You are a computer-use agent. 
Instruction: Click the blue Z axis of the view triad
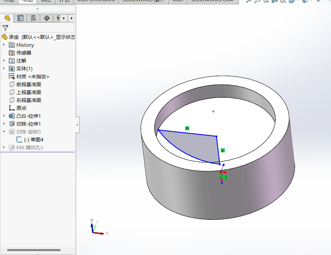[92, 228]
